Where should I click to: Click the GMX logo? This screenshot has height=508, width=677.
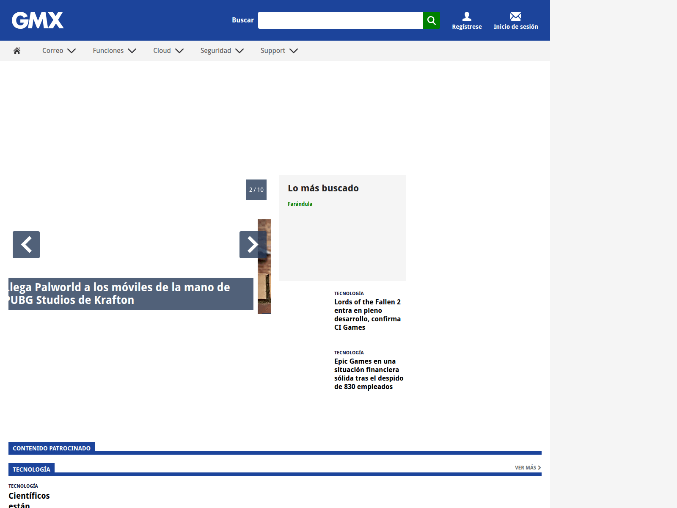pyautogui.click(x=38, y=20)
